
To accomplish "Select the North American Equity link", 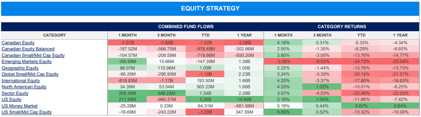I will click(x=24, y=87).
